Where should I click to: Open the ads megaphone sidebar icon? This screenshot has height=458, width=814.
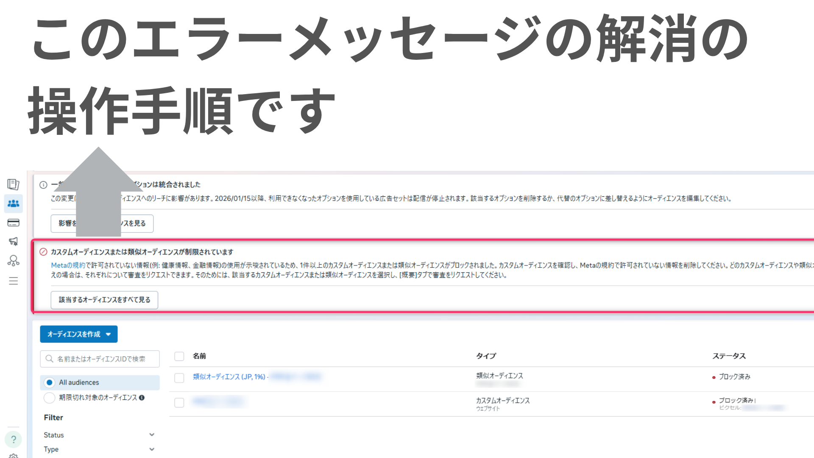pos(13,241)
